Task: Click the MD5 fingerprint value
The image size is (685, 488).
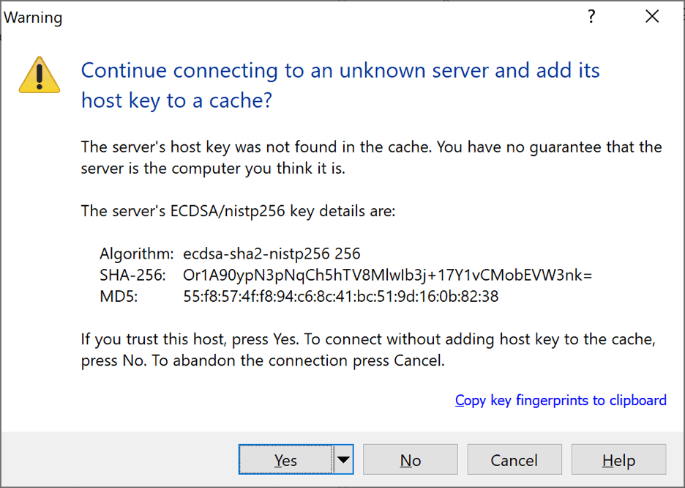Action: tap(341, 297)
